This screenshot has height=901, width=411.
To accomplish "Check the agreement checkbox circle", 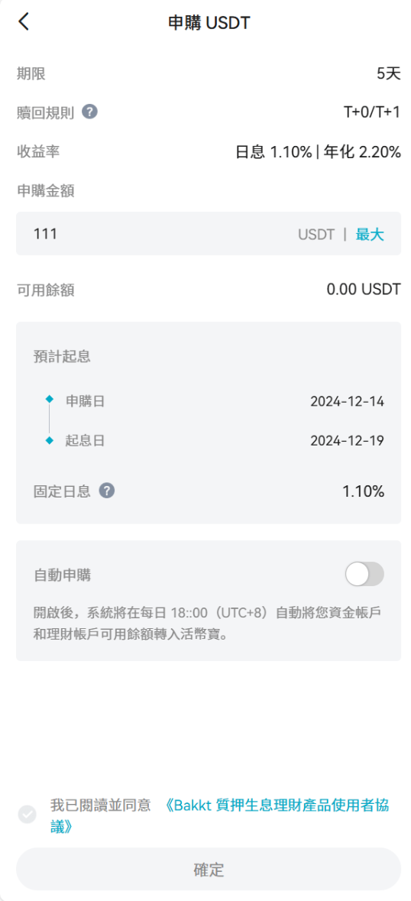I will 27,814.
